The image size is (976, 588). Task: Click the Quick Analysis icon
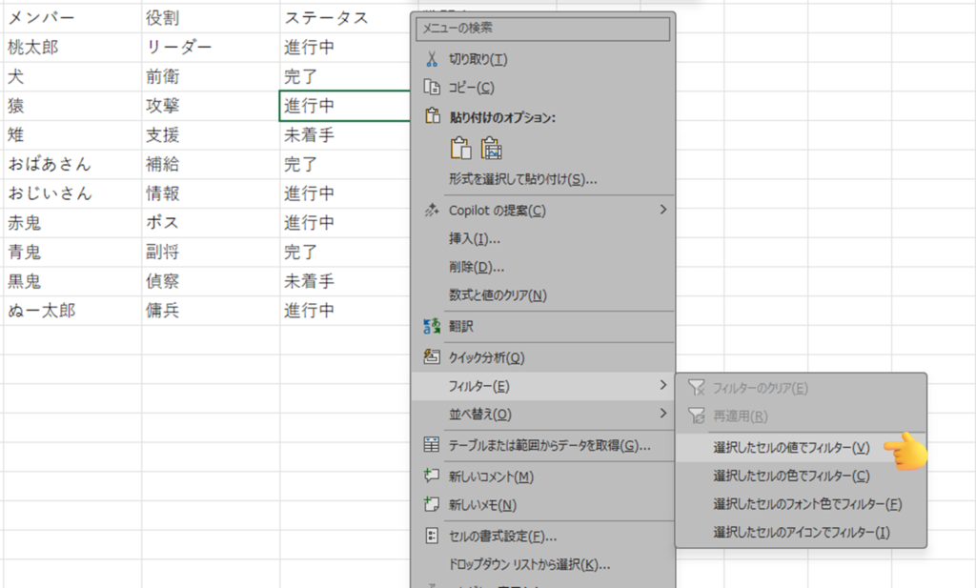tap(431, 357)
